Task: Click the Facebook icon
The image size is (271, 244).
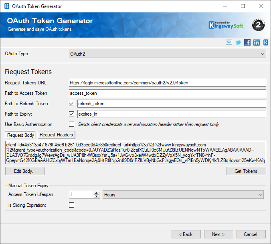Action: 247,42
